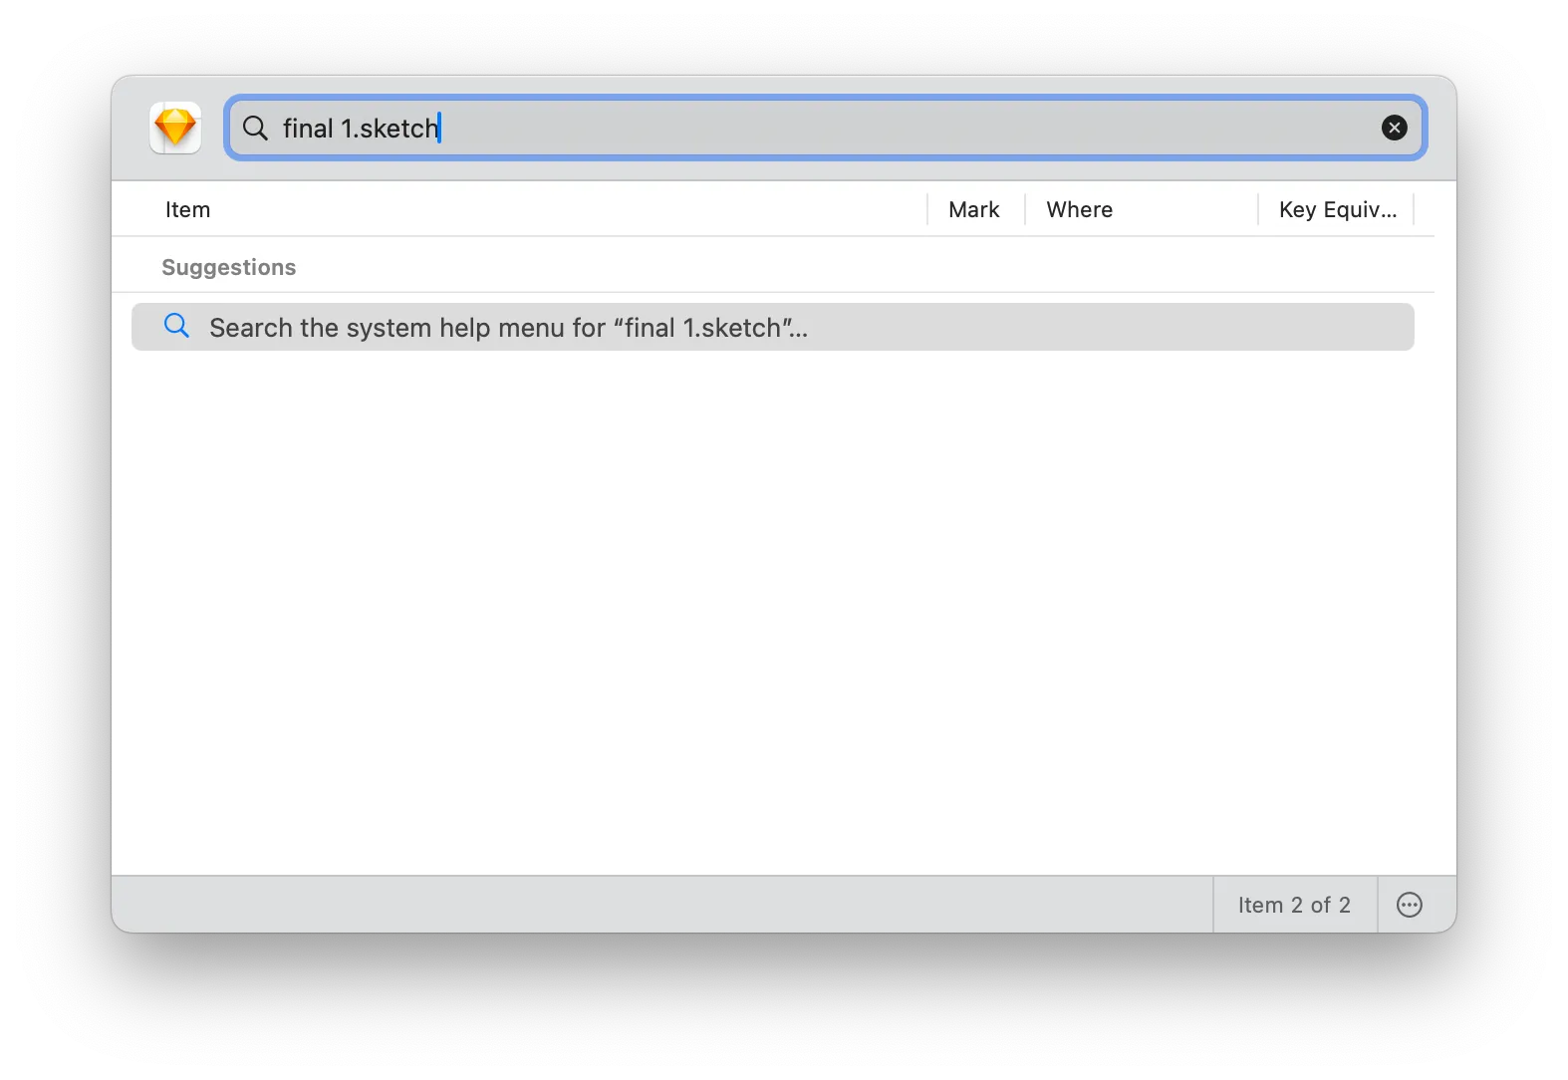
Task: Click the "Item 2 of 2" status text
Action: [x=1294, y=905]
